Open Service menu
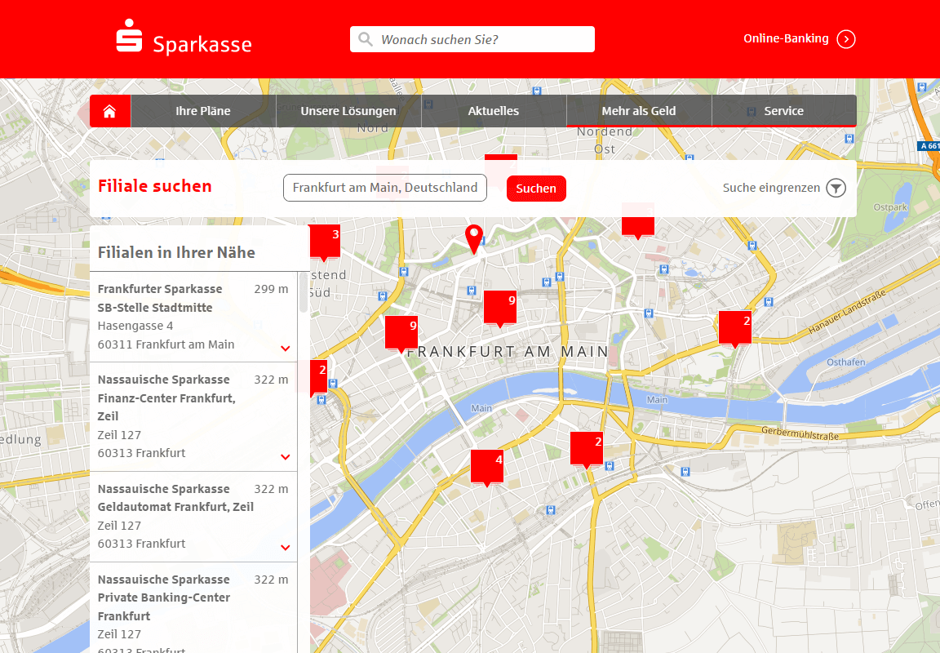 pos(784,111)
